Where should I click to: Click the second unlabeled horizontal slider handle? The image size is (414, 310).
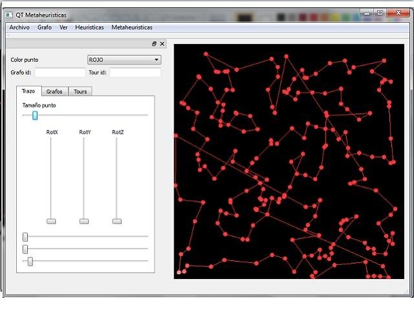pyautogui.click(x=25, y=249)
